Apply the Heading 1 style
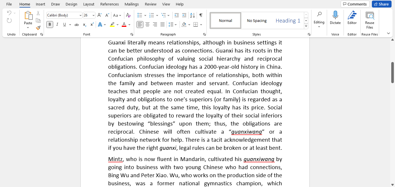This screenshot has width=395, height=187. [x=288, y=20]
